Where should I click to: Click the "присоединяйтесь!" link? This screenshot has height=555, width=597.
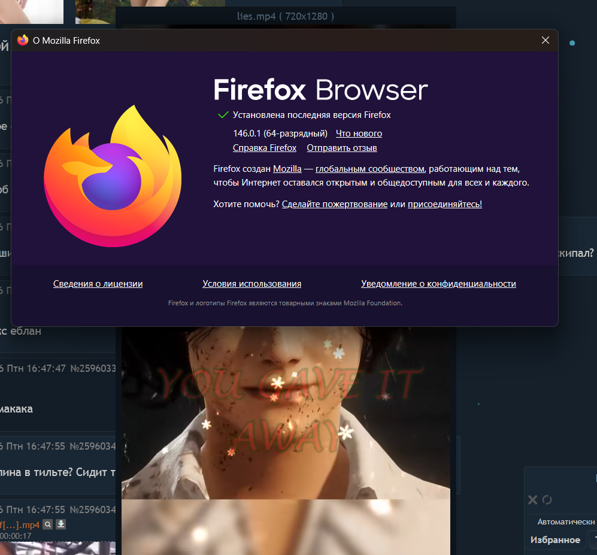(x=445, y=204)
